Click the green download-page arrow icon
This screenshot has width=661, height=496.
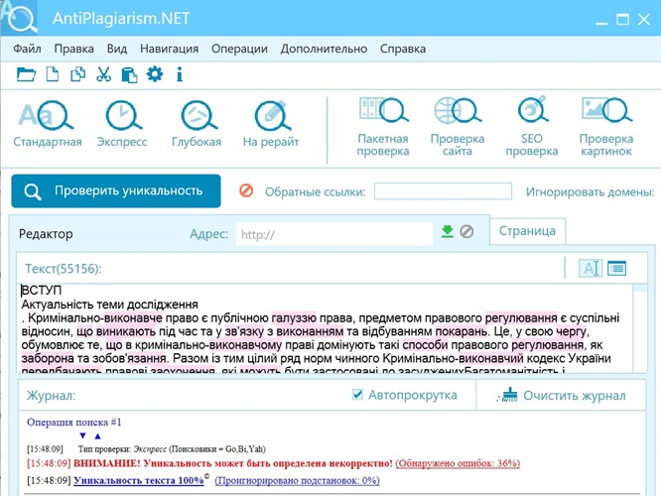pyautogui.click(x=447, y=232)
